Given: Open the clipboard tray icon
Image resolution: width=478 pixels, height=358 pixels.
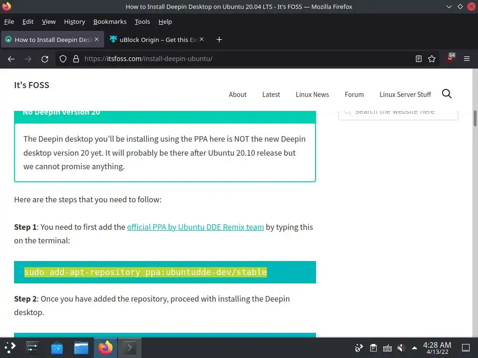Looking at the screenshot, I should point(373,348).
